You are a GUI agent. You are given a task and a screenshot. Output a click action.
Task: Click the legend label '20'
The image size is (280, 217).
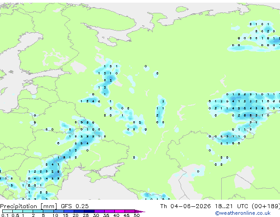pyautogui.click(x=76, y=215)
